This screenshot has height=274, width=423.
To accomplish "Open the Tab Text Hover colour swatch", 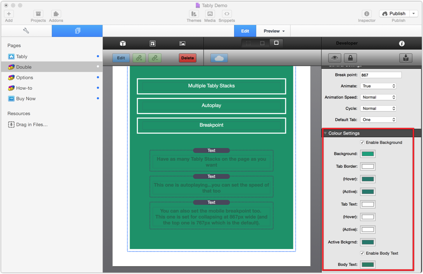I will pos(368,217).
